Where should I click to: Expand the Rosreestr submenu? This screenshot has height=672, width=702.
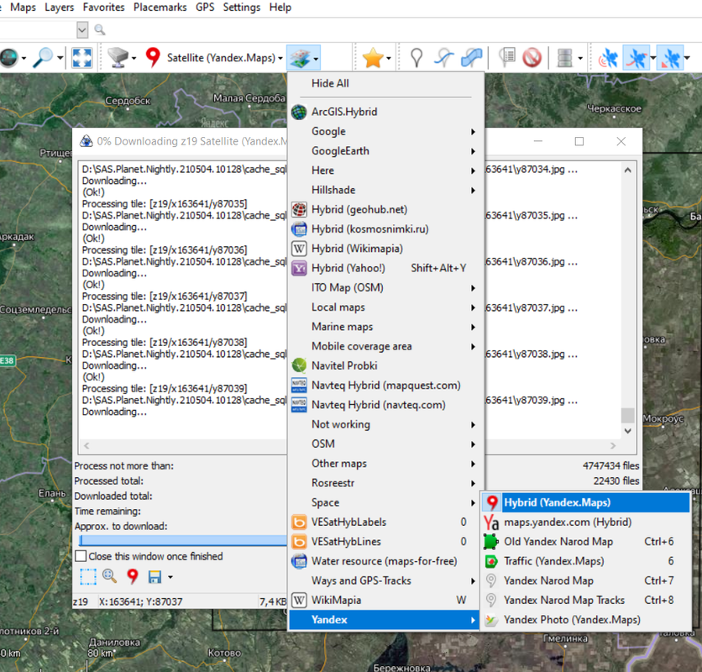[x=385, y=483]
